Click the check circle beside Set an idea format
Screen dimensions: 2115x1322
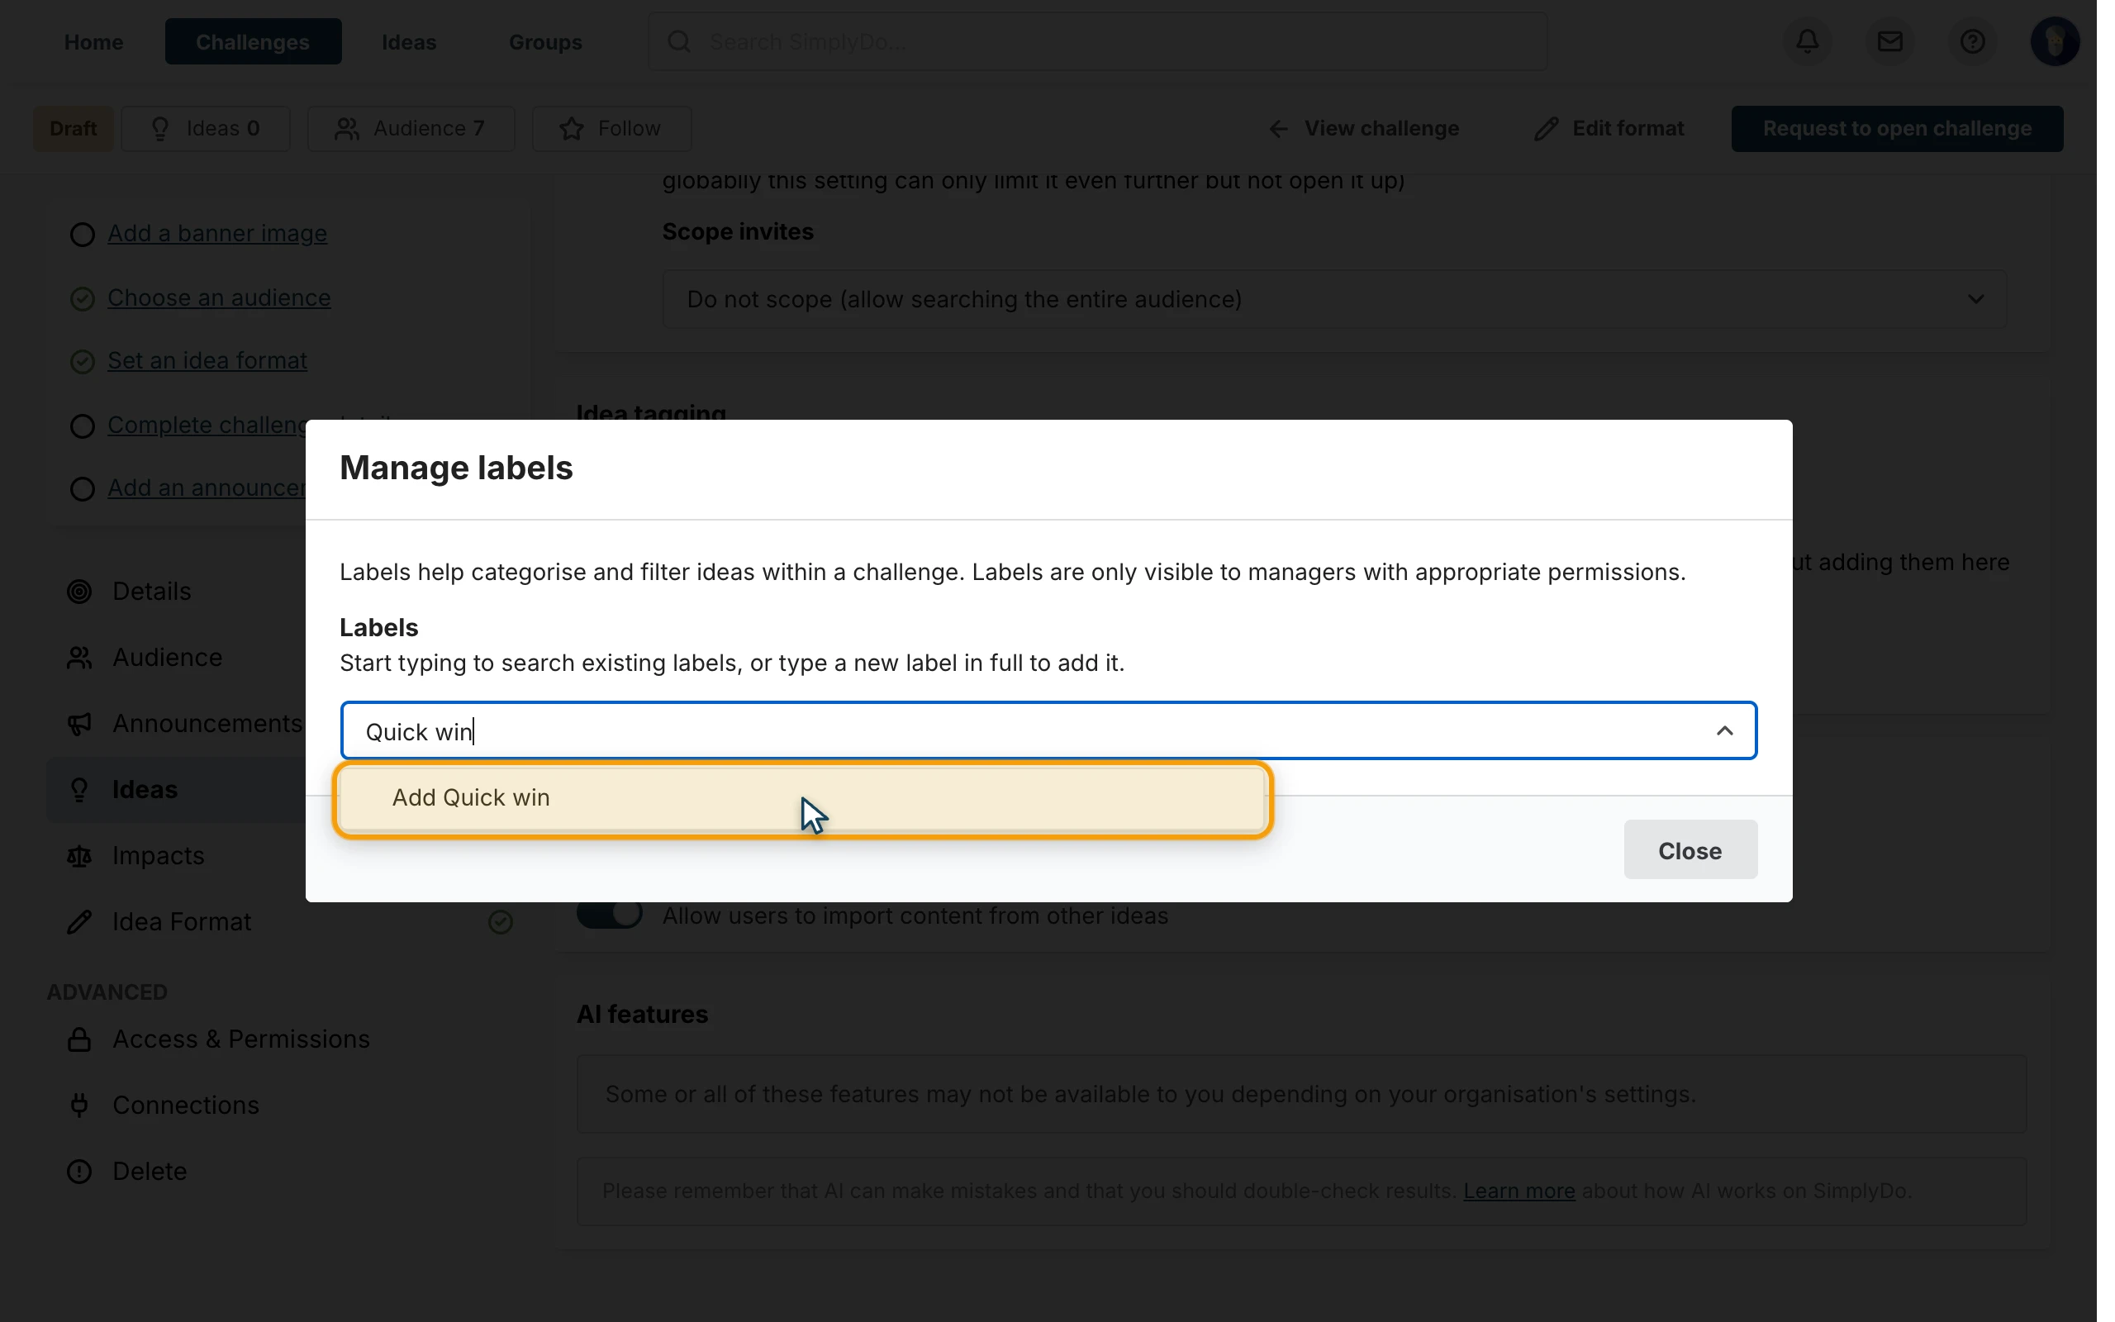point(82,361)
